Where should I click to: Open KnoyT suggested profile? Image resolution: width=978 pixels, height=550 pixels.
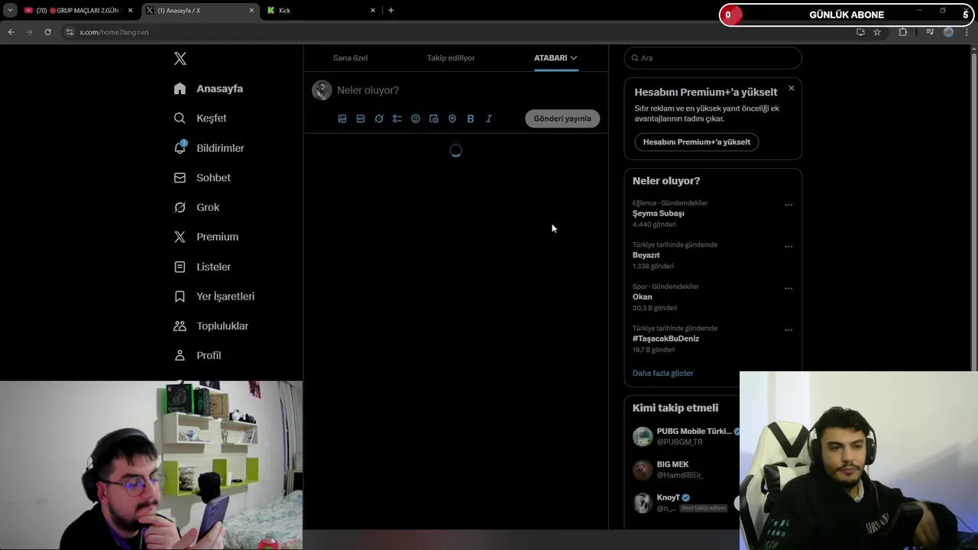click(669, 498)
